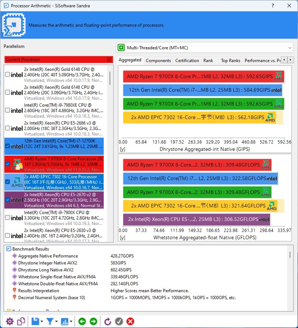Image resolution: width=298 pixels, height=328 pixels.
Task: Click the lightbulb icon beside Results Interpretation
Action: point(14,290)
